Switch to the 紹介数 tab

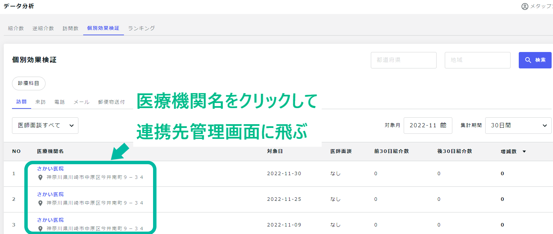16,28
